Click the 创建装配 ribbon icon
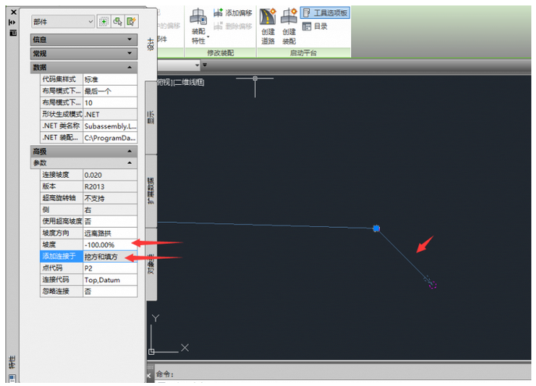The height and width of the screenshot is (386, 536). [x=289, y=27]
